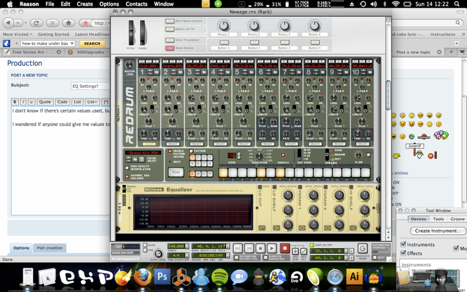Screen dimensions: 467x292
Task: Click channel 7 sample up/down selector
Action: (292, 72)
